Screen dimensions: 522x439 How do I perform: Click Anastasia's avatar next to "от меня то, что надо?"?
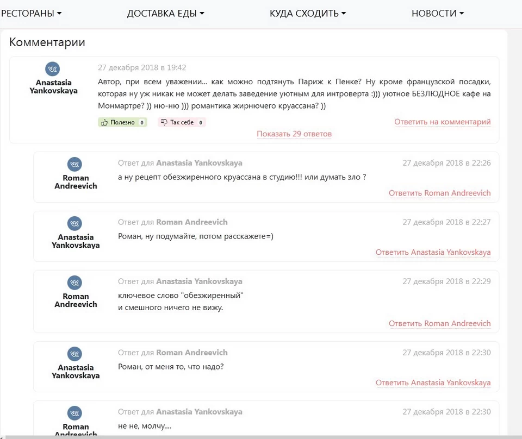(74, 354)
